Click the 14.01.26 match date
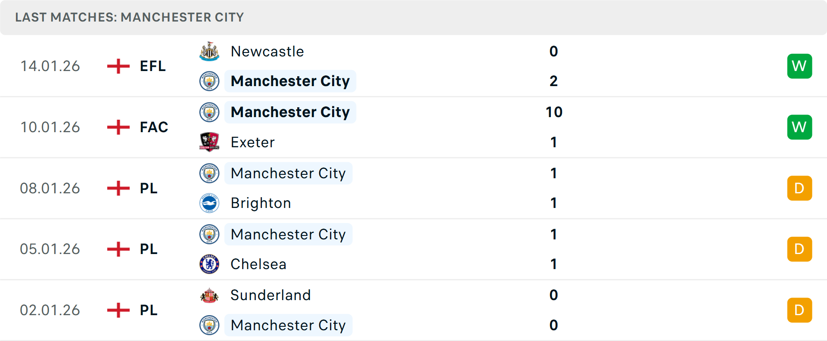 (x=50, y=66)
